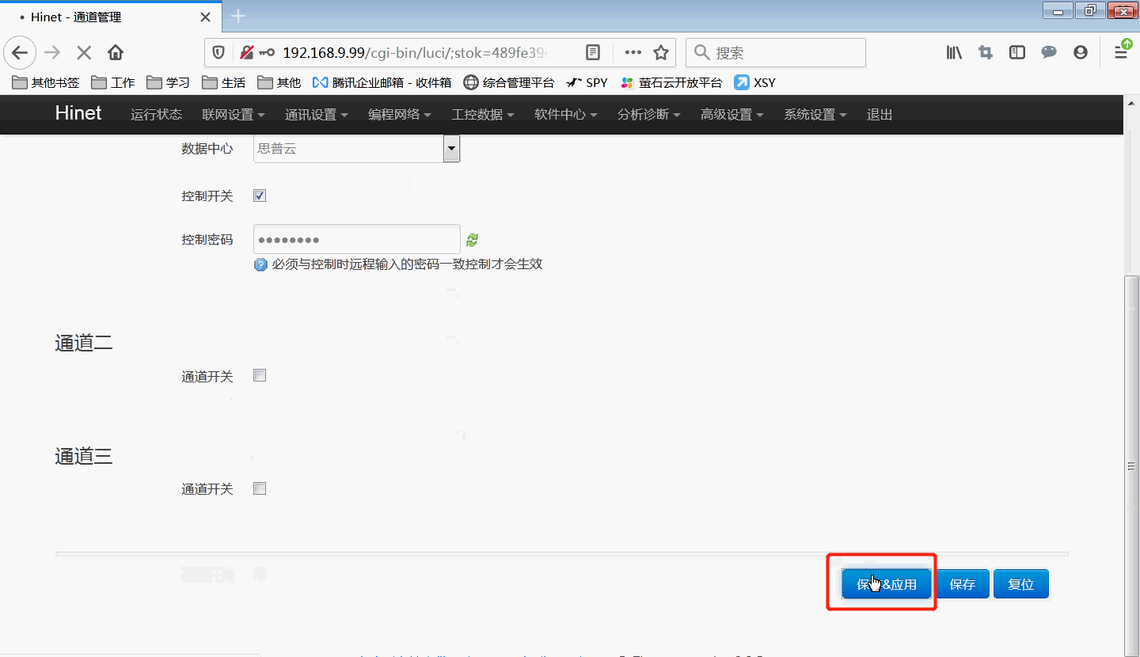Viewport: 1140px width, 657px height.
Task: Open the sidebars icon in the toolbar
Action: [x=1016, y=52]
